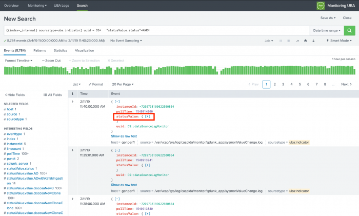
Task: Open linecount field details
Action: point(14,149)
